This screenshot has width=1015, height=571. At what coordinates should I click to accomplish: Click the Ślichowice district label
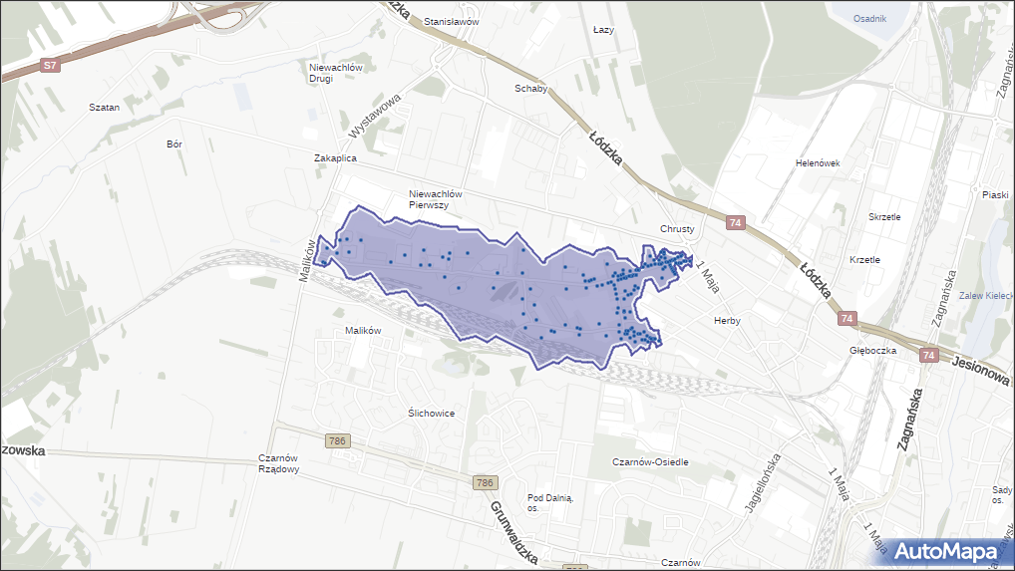tap(432, 413)
